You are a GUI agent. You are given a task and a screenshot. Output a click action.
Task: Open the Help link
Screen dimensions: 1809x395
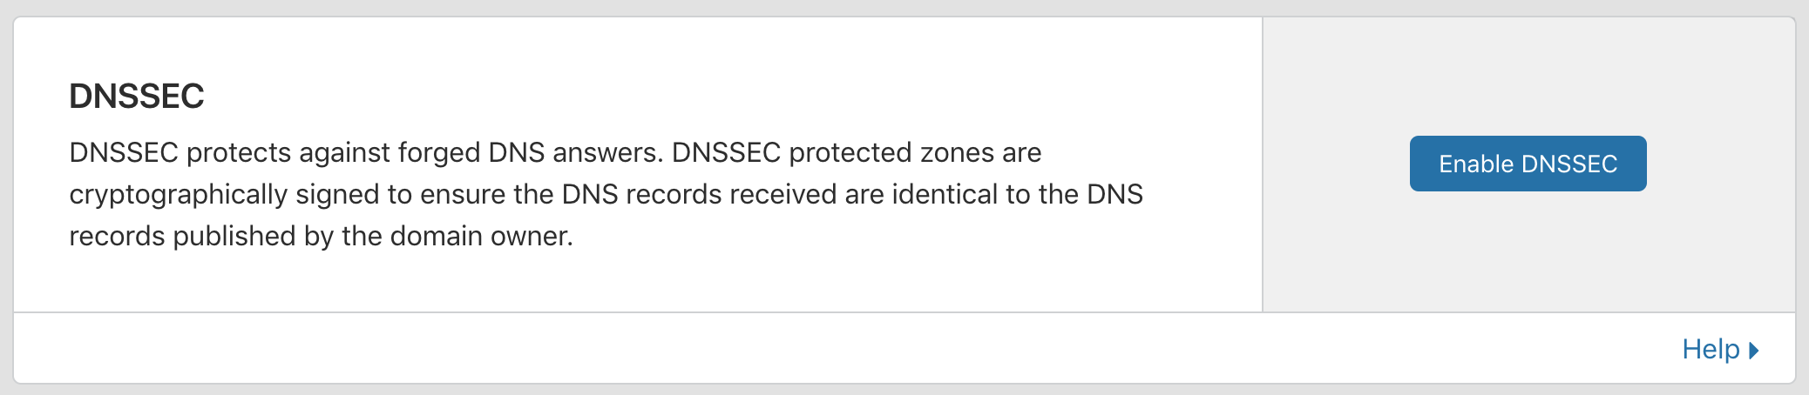click(1710, 349)
